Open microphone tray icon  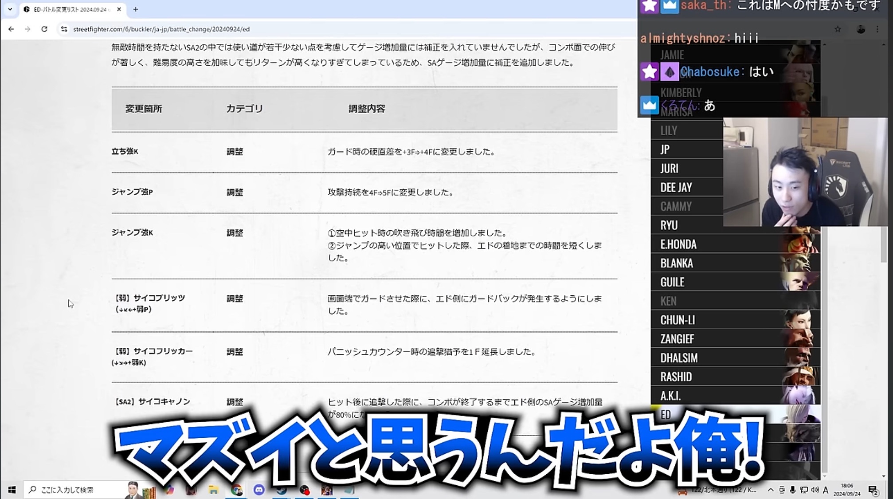(792, 490)
